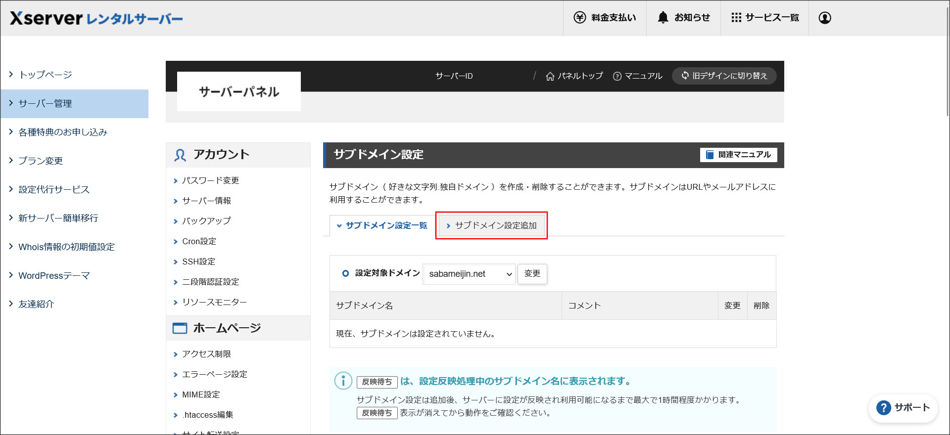Click the 変更 button next to domain
950x435 pixels.
pos(532,274)
